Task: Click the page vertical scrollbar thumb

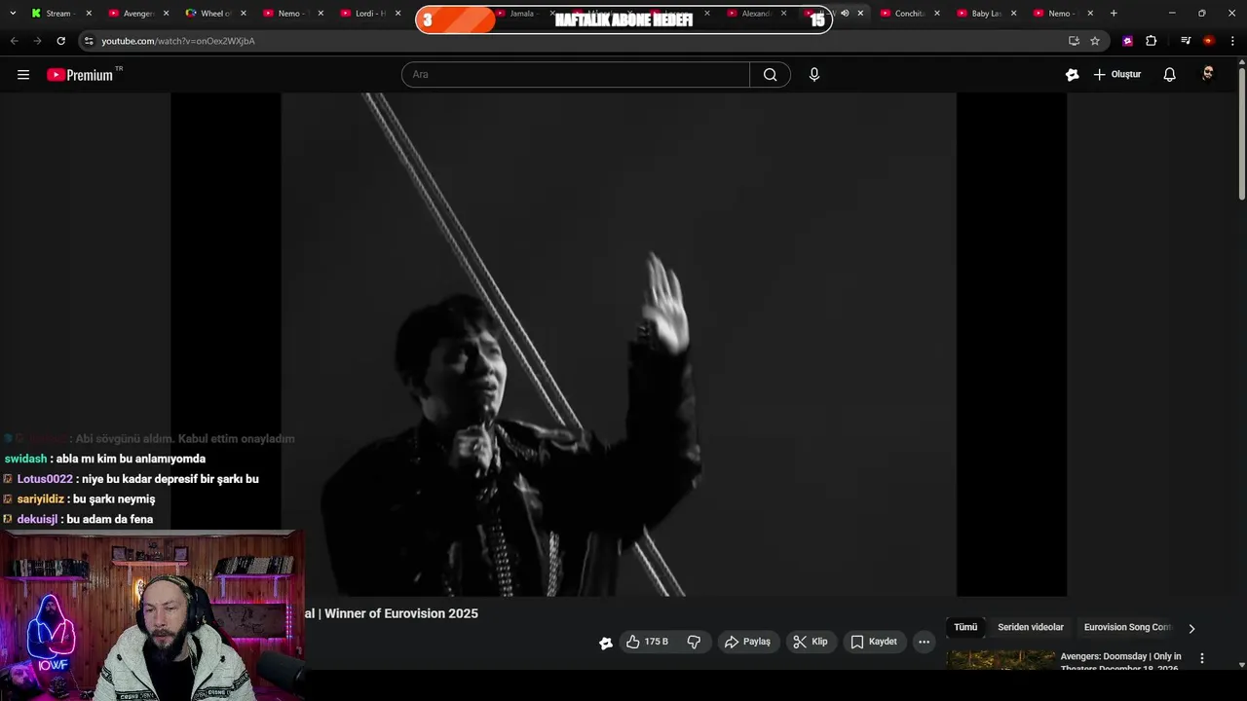Action: click(x=1241, y=131)
